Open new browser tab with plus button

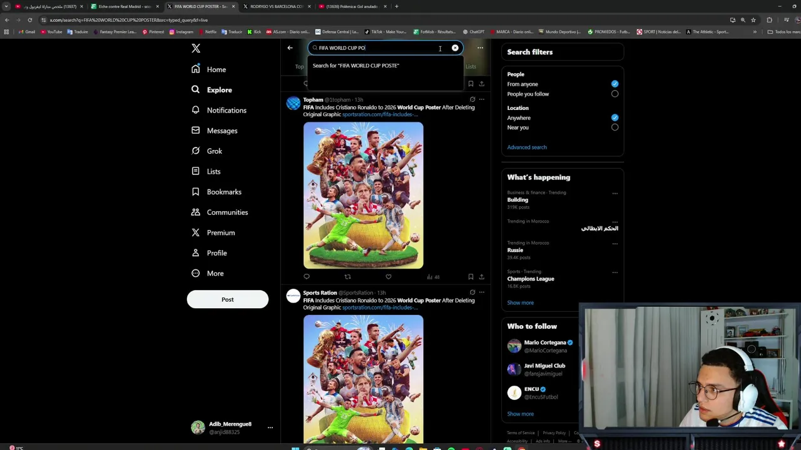[x=396, y=6]
